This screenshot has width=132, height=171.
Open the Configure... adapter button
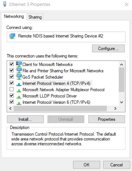[108, 48]
